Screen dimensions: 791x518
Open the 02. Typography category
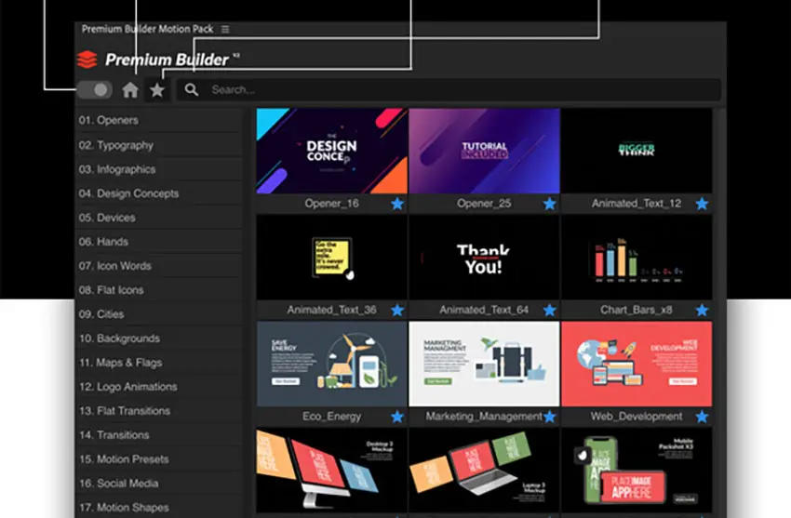click(158, 145)
